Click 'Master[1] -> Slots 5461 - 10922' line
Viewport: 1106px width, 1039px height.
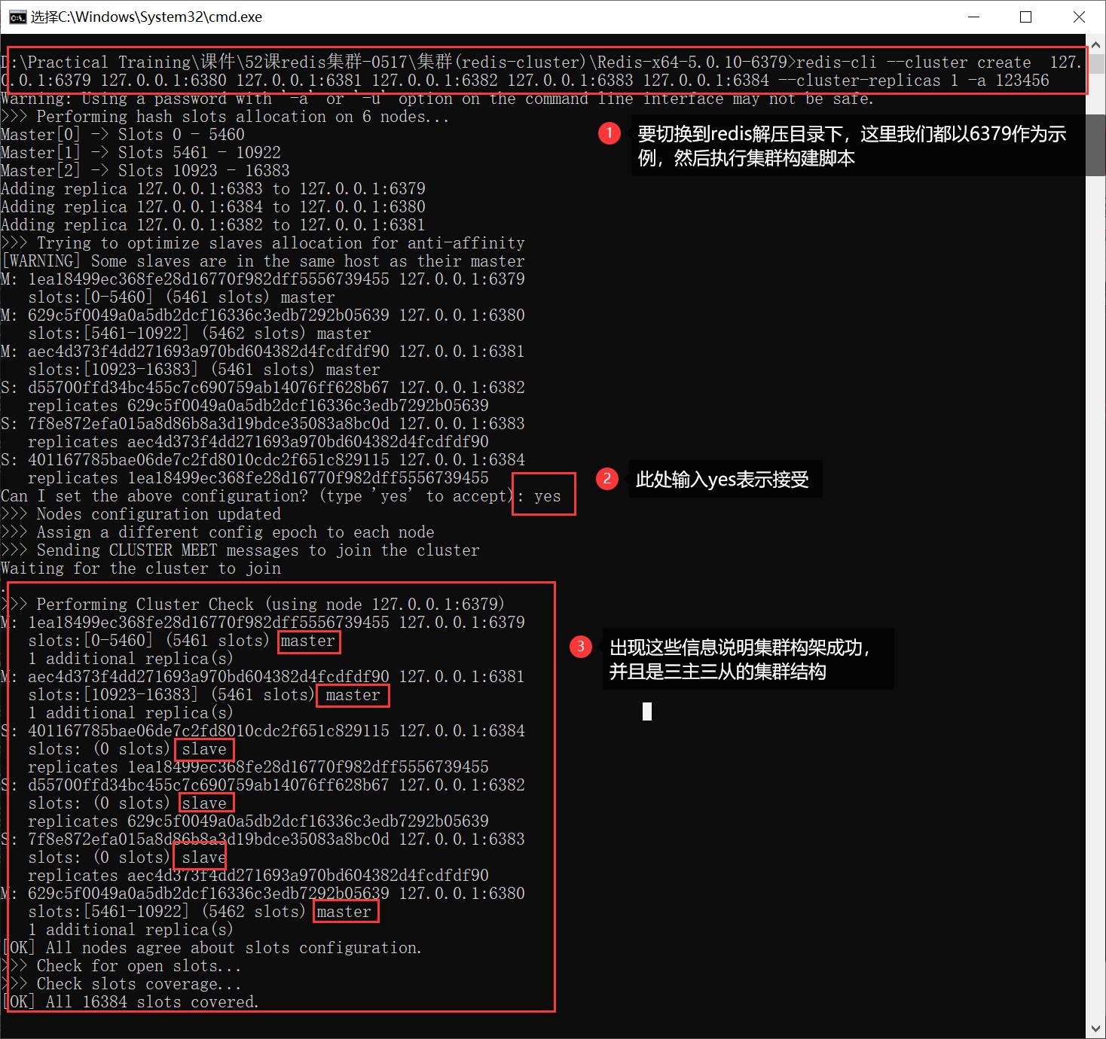141,153
